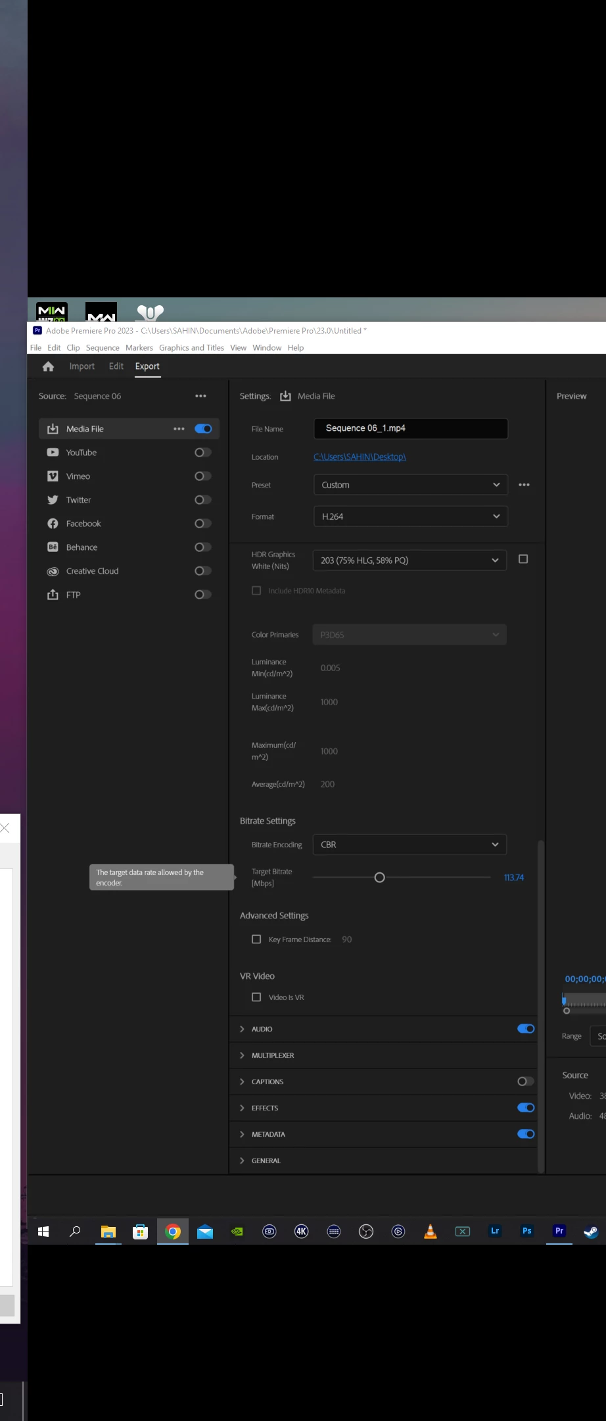Viewport: 606px width, 1421px height.
Task: Enable the YouTube publish toggle
Action: [x=203, y=453]
